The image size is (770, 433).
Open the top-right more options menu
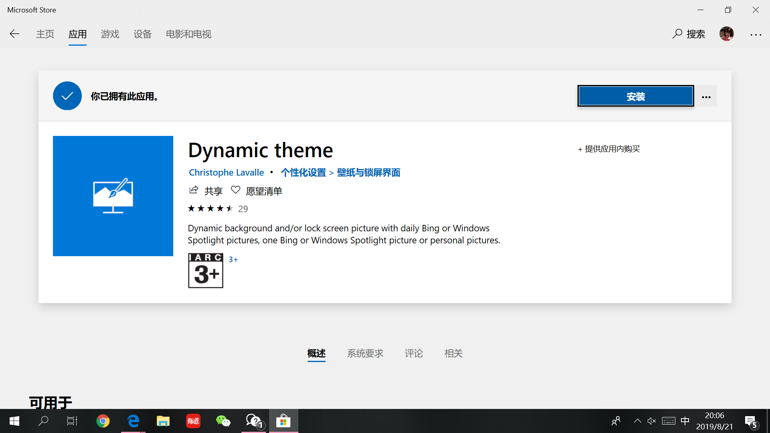click(x=756, y=35)
